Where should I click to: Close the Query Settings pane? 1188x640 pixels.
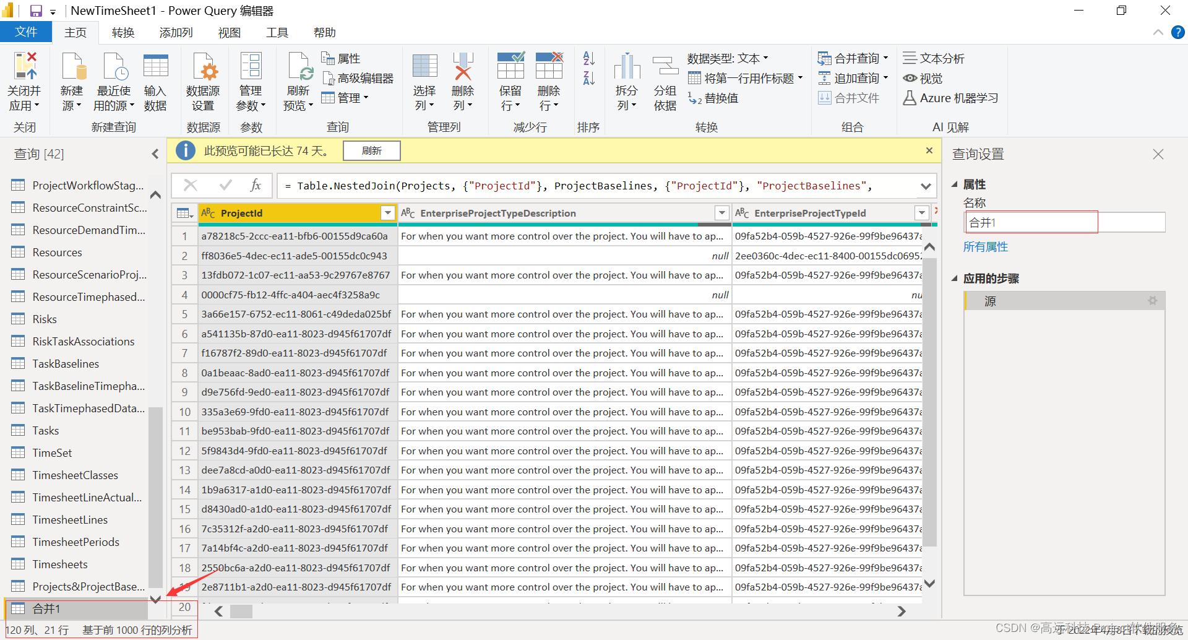pyautogui.click(x=1158, y=154)
